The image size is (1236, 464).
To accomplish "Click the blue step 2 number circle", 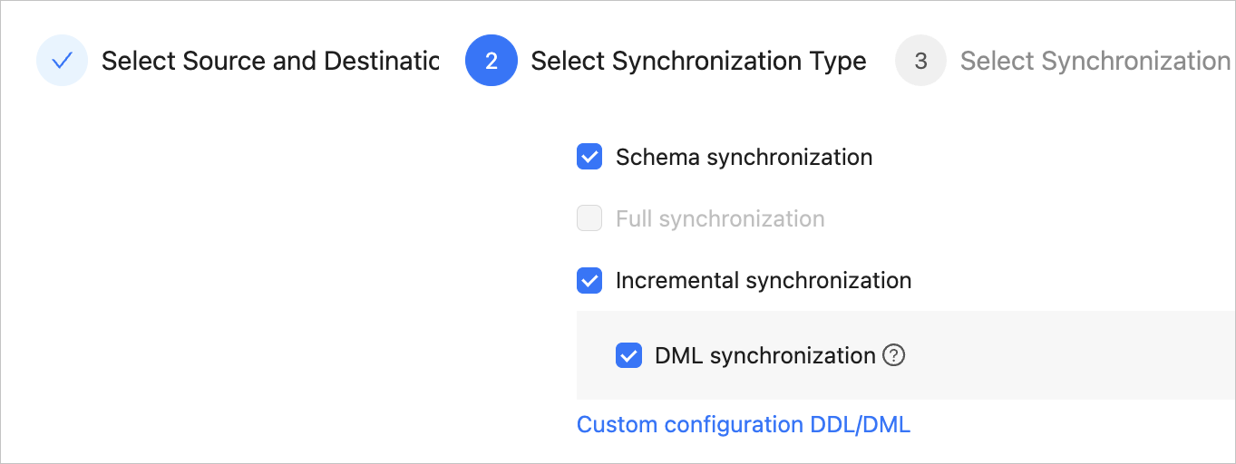I will coord(491,61).
